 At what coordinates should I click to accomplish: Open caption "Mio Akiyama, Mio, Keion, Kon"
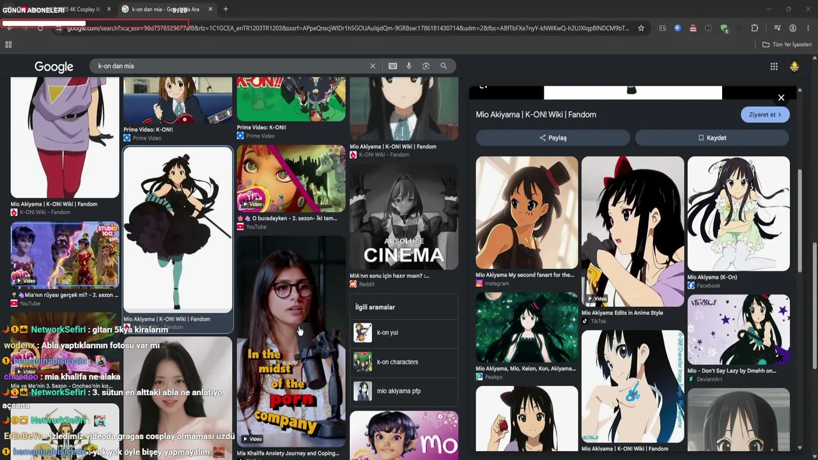click(x=525, y=369)
